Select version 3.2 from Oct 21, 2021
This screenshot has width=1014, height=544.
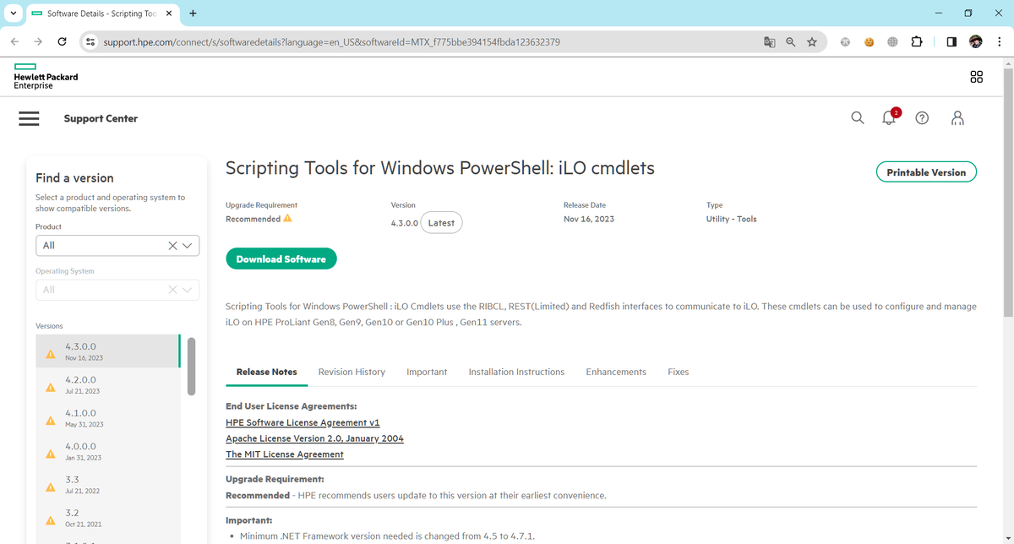[108, 518]
